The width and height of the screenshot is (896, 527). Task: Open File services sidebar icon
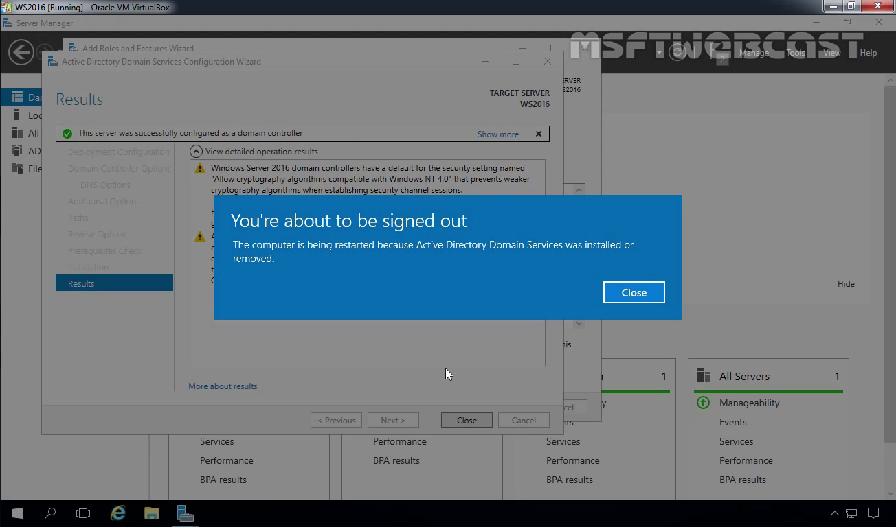(17, 169)
